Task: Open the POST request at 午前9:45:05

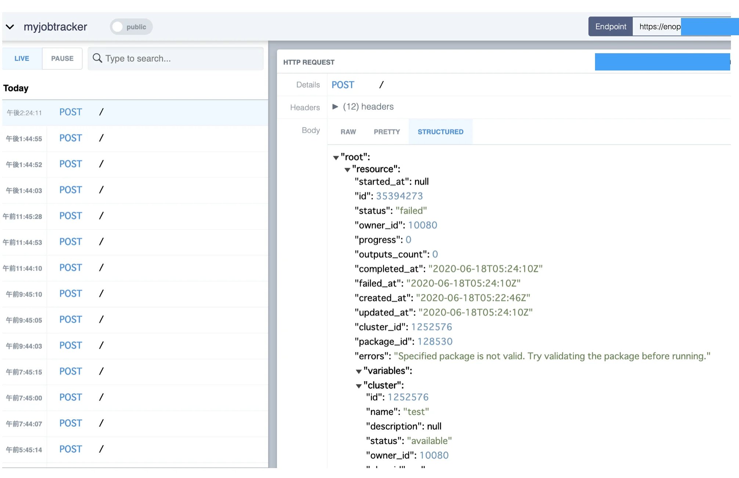Action: [x=135, y=320]
